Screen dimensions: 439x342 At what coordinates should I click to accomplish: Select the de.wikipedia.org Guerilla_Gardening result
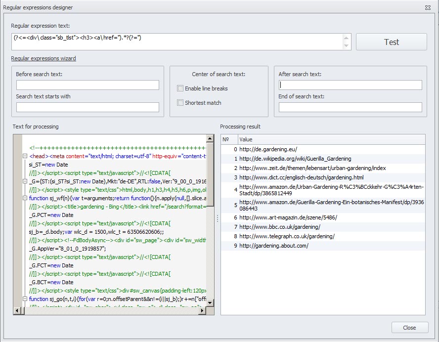(323, 159)
